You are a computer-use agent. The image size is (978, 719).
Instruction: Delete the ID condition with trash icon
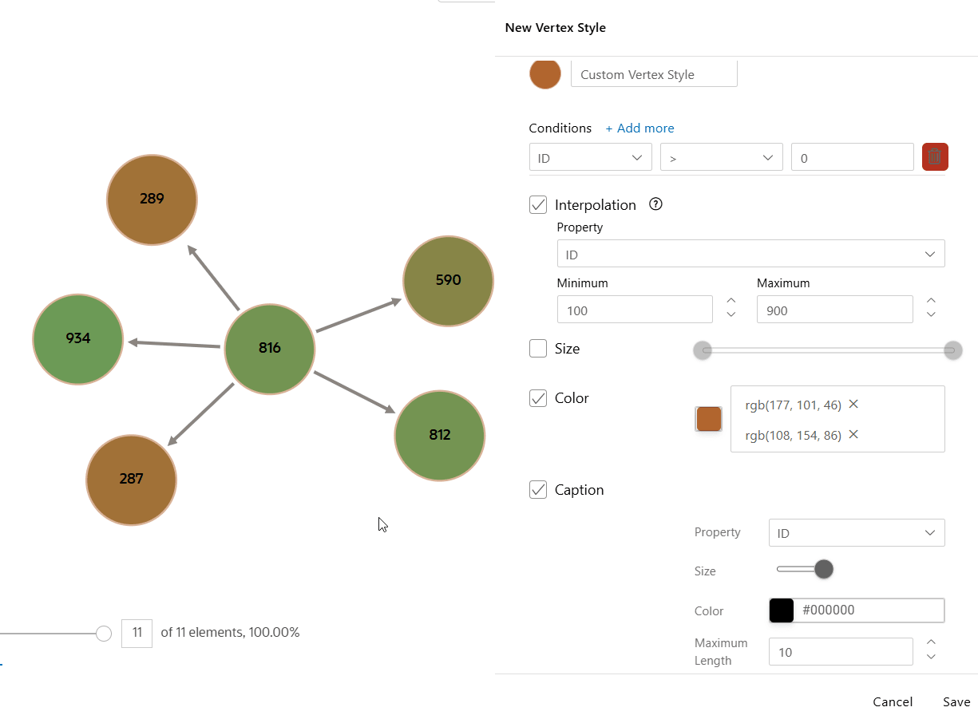pos(935,157)
